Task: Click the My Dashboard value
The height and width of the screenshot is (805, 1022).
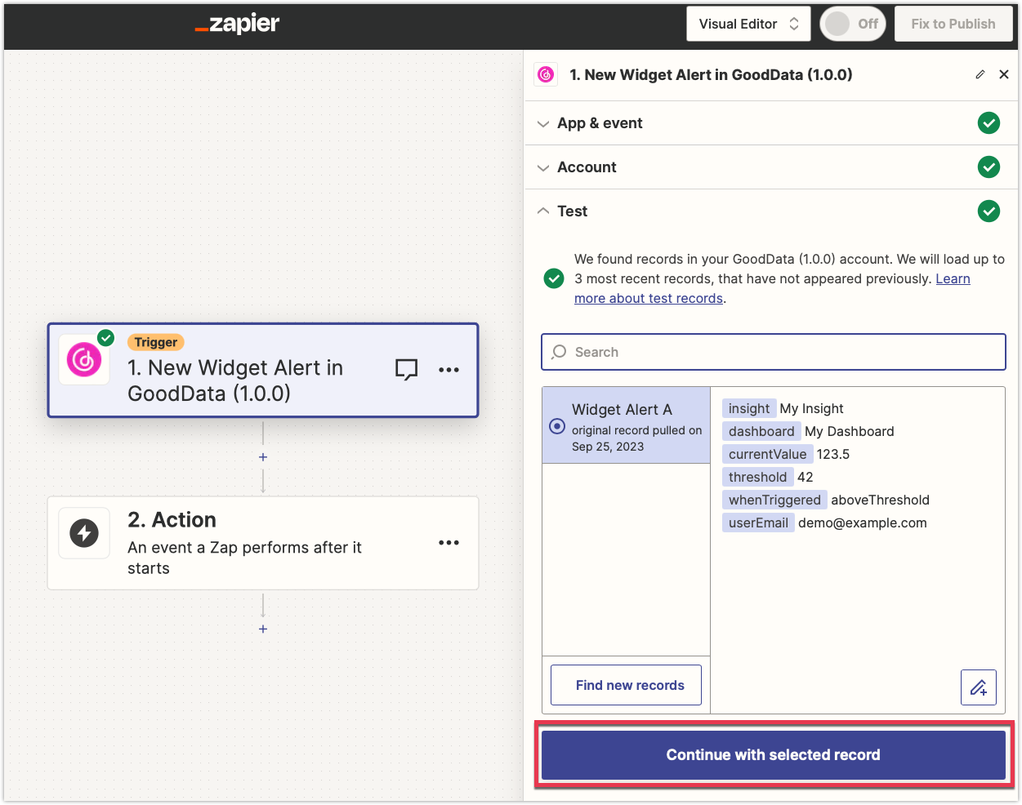Action: point(850,431)
